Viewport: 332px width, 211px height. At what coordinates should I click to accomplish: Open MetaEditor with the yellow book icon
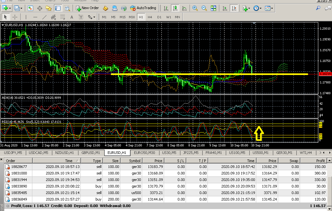pyautogui.click(x=106, y=8)
